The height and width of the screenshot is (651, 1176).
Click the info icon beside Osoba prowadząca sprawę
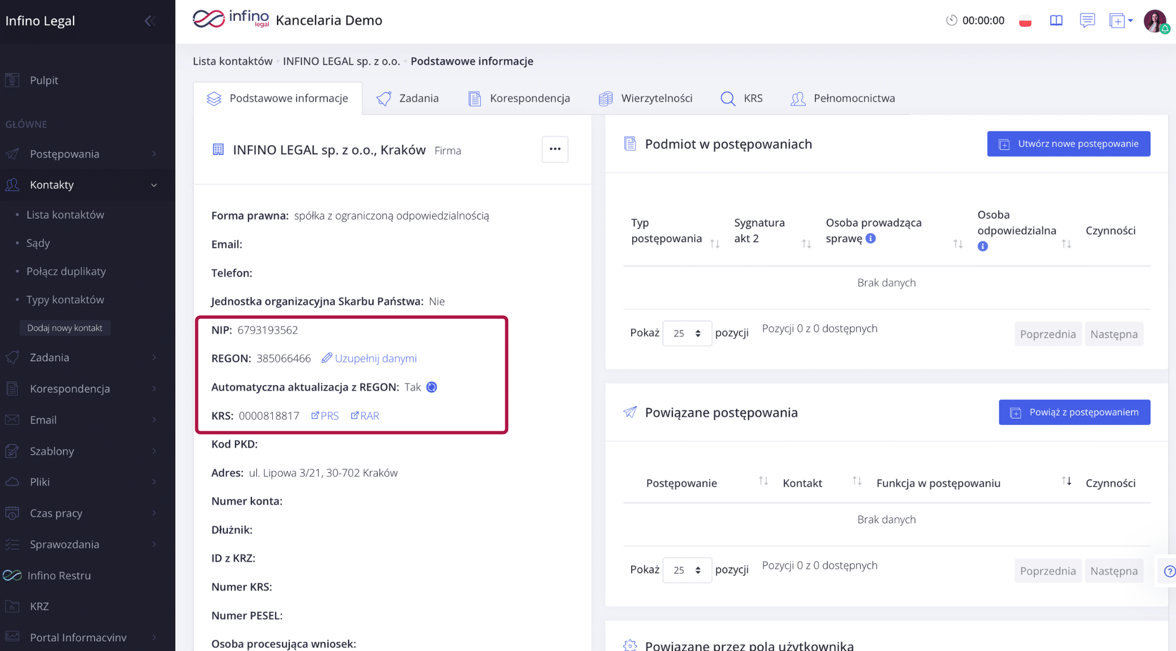click(x=871, y=238)
